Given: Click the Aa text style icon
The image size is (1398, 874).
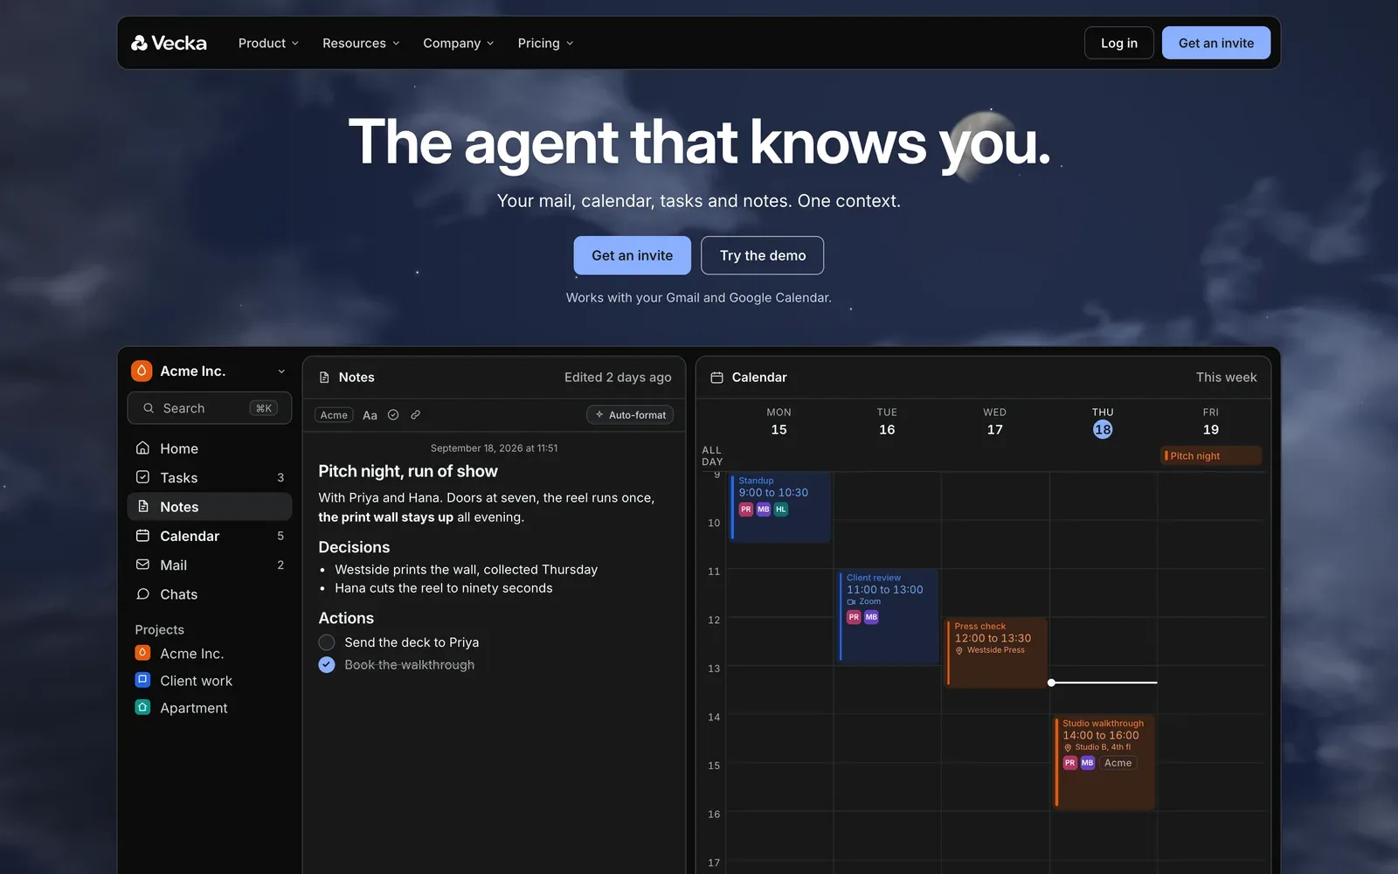Looking at the screenshot, I should pyautogui.click(x=370, y=415).
